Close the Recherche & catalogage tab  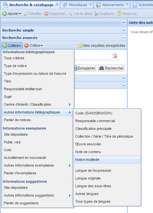click(x=57, y=4)
